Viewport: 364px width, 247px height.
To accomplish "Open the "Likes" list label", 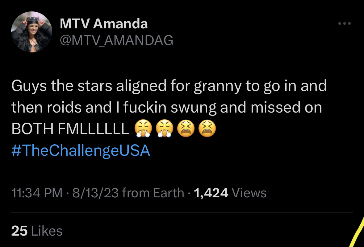I will coord(47,231).
